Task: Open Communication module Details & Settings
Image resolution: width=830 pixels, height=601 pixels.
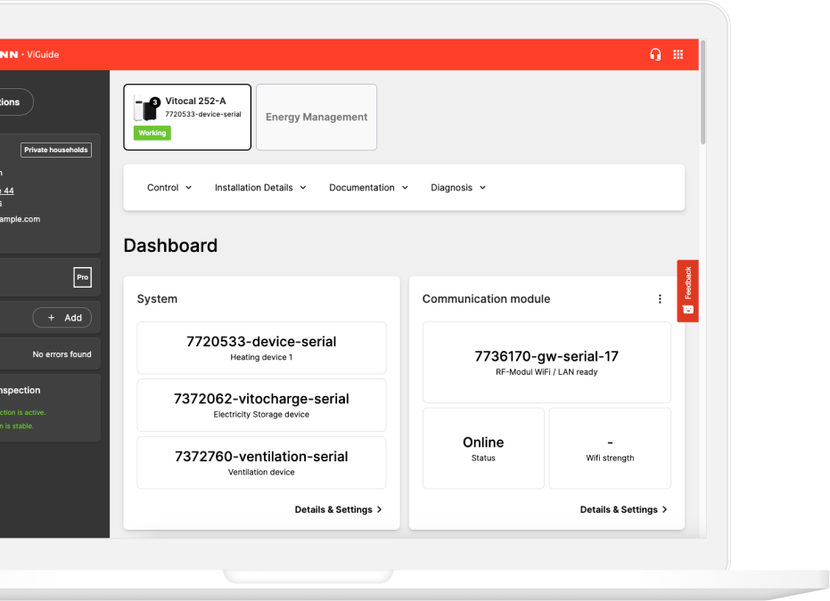Action: click(x=623, y=509)
